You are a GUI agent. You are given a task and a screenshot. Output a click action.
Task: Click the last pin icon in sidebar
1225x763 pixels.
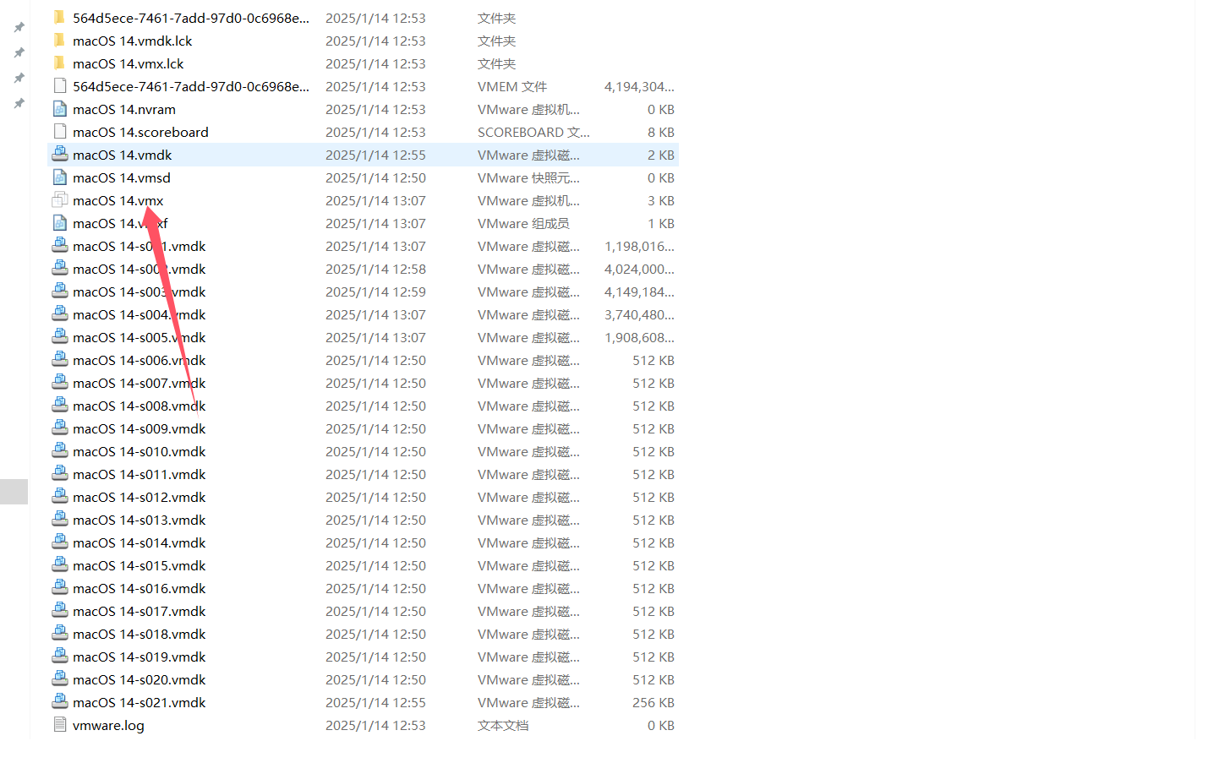(19, 103)
